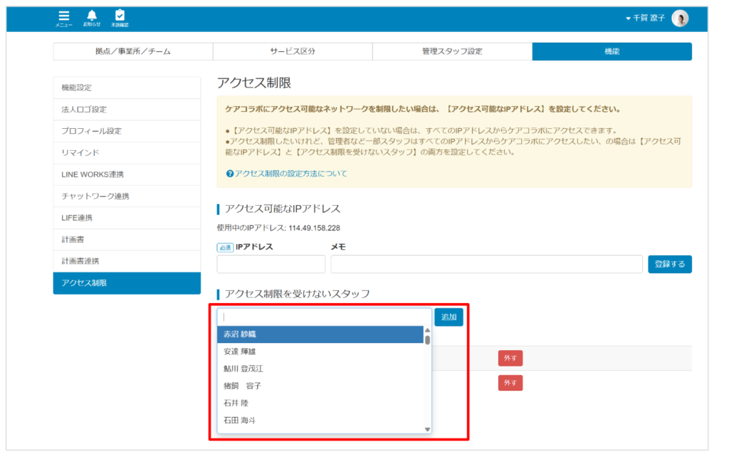Switch to the 管理スタッフ設定 tab
Image resolution: width=729 pixels, height=459 pixels.
pos(452,51)
